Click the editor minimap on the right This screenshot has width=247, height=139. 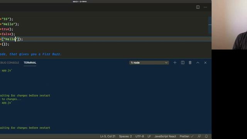[x=210, y=25]
